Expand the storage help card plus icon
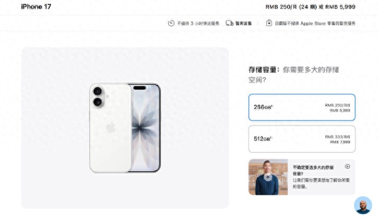This screenshot has height=220, width=378. pos(347,166)
